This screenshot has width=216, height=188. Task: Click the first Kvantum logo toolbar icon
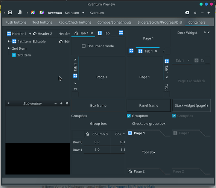(33, 12)
